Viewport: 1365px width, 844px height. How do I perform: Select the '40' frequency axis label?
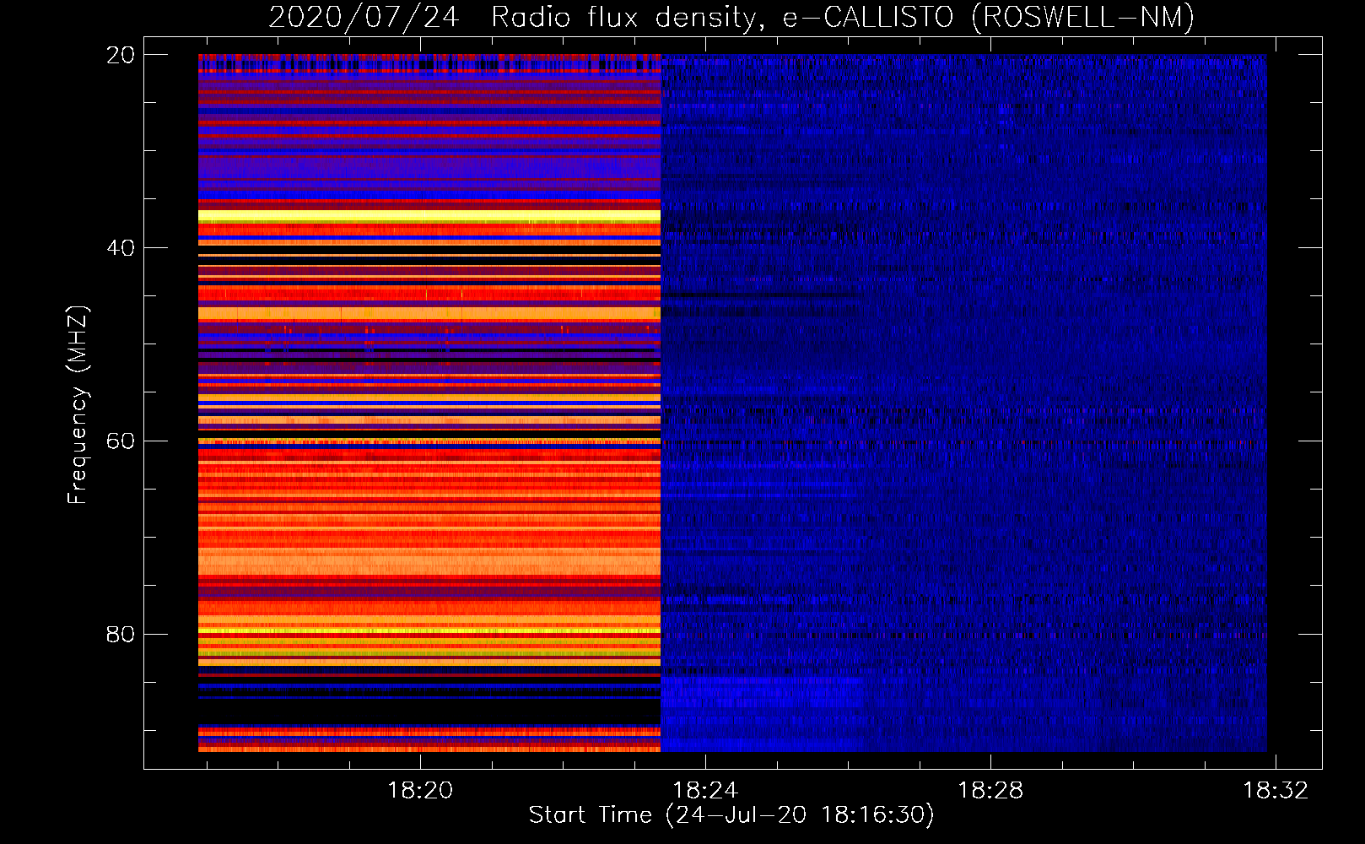pos(121,248)
